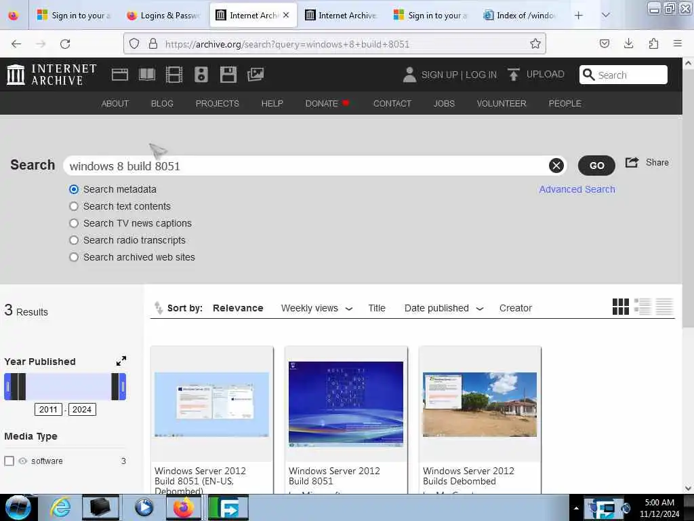
Task: Click the LOG IN link
Action: pyautogui.click(x=481, y=75)
